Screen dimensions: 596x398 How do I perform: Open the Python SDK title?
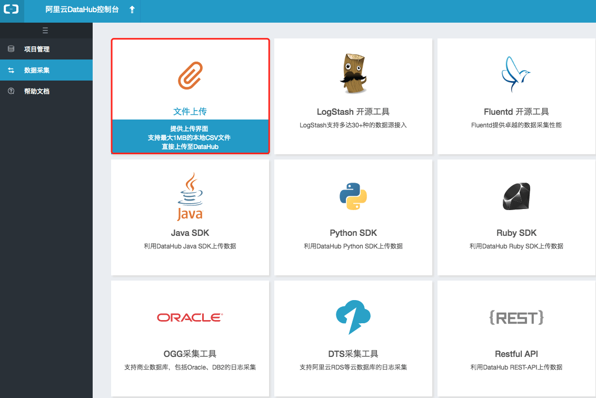[353, 233]
